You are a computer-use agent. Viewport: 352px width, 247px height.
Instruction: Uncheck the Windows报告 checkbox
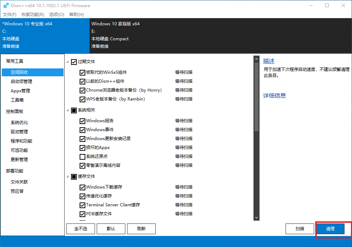(82, 121)
